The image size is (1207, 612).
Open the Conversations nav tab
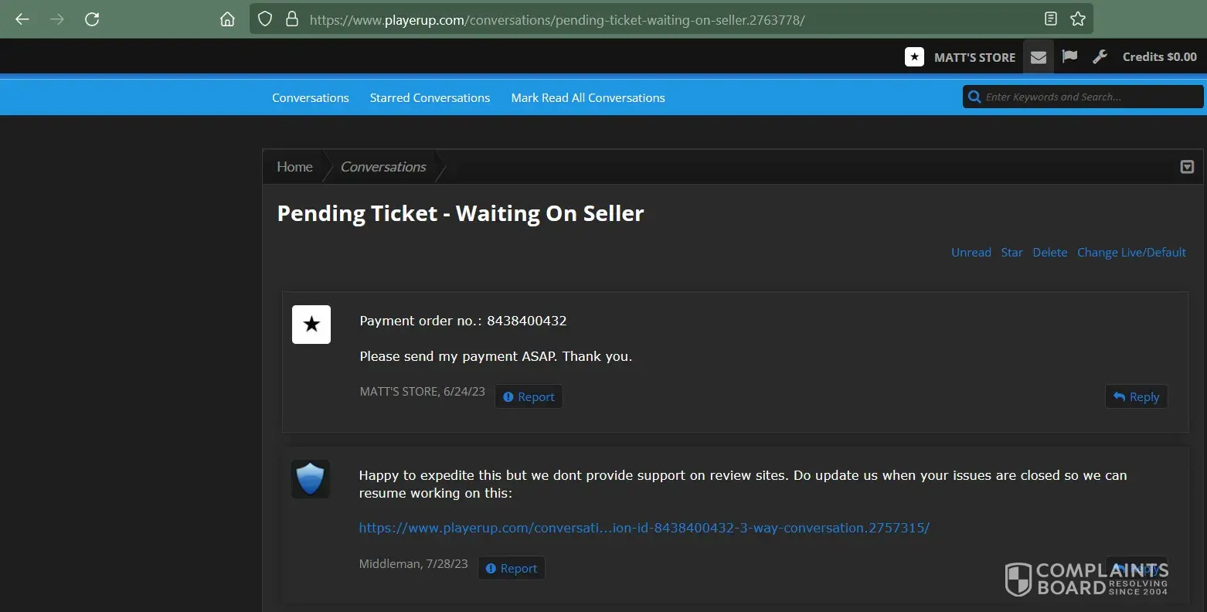click(x=311, y=98)
